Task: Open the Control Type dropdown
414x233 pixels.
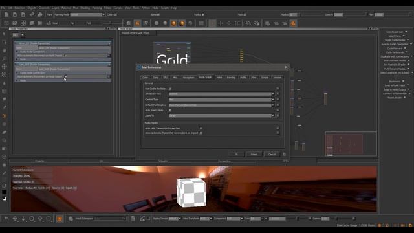Action: coord(221,100)
